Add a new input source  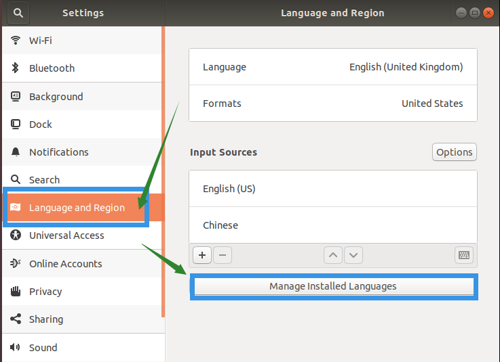click(202, 255)
